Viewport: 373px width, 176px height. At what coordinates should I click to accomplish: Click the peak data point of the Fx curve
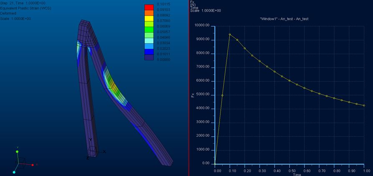pyautogui.click(x=229, y=34)
